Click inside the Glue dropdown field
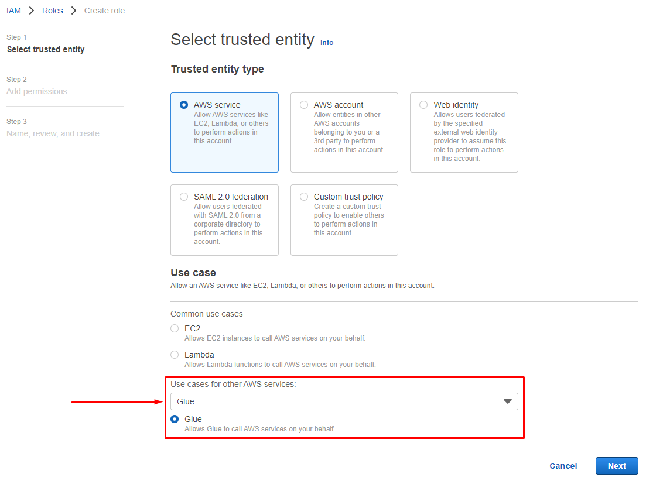Image resolution: width=646 pixels, height=477 pixels. point(293,401)
